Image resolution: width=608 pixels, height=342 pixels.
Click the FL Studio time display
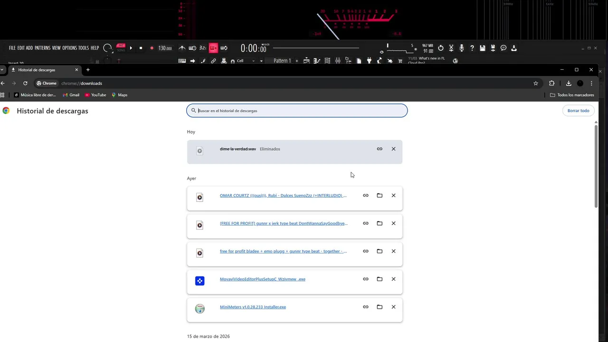[254, 48]
